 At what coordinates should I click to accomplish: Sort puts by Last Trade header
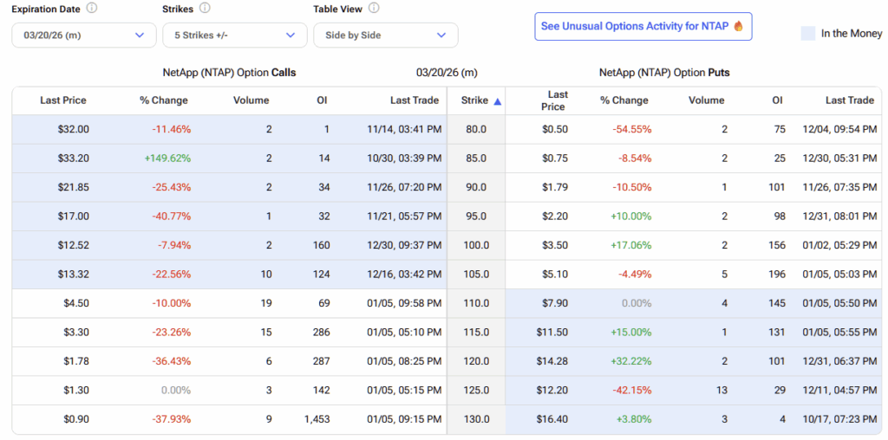[x=849, y=100]
